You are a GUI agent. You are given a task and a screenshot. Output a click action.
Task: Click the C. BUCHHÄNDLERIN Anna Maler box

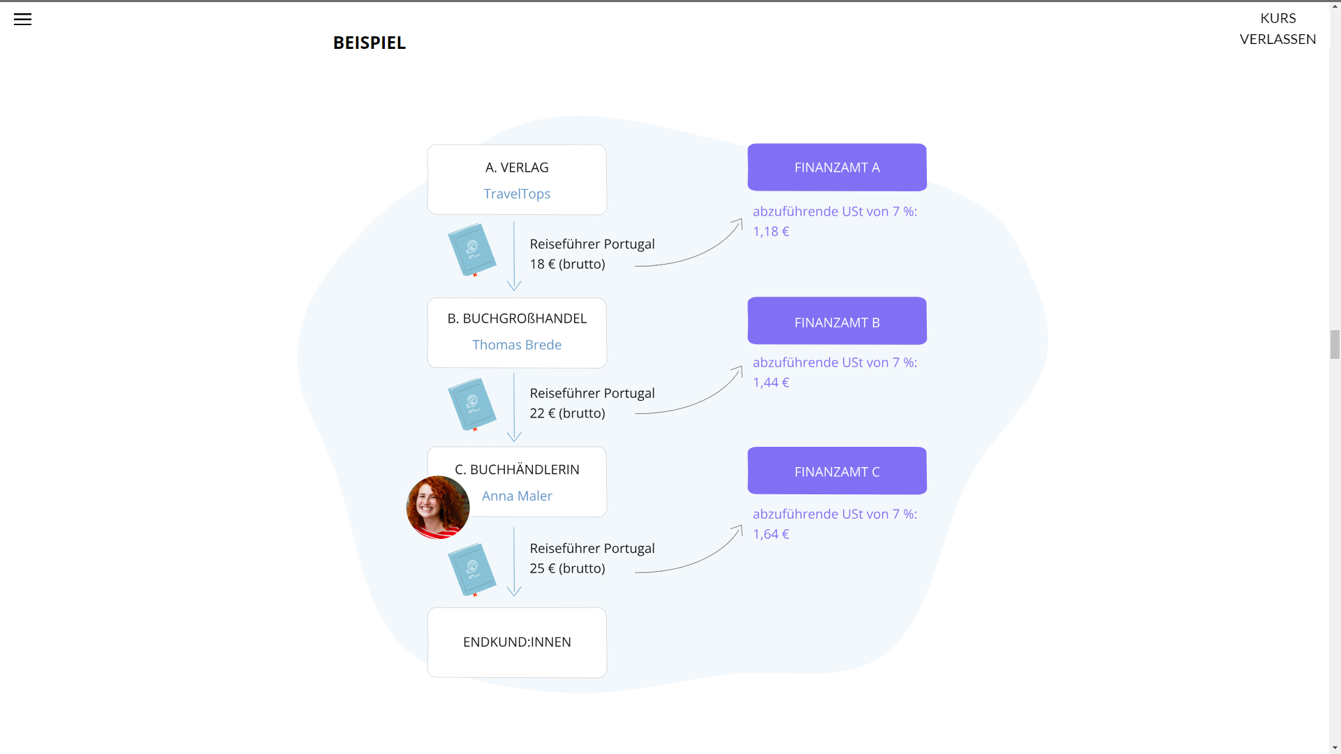[x=531, y=482]
